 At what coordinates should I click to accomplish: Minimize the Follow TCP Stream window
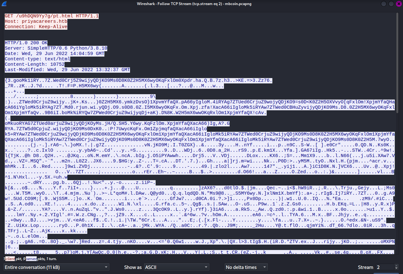click(384, 4)
